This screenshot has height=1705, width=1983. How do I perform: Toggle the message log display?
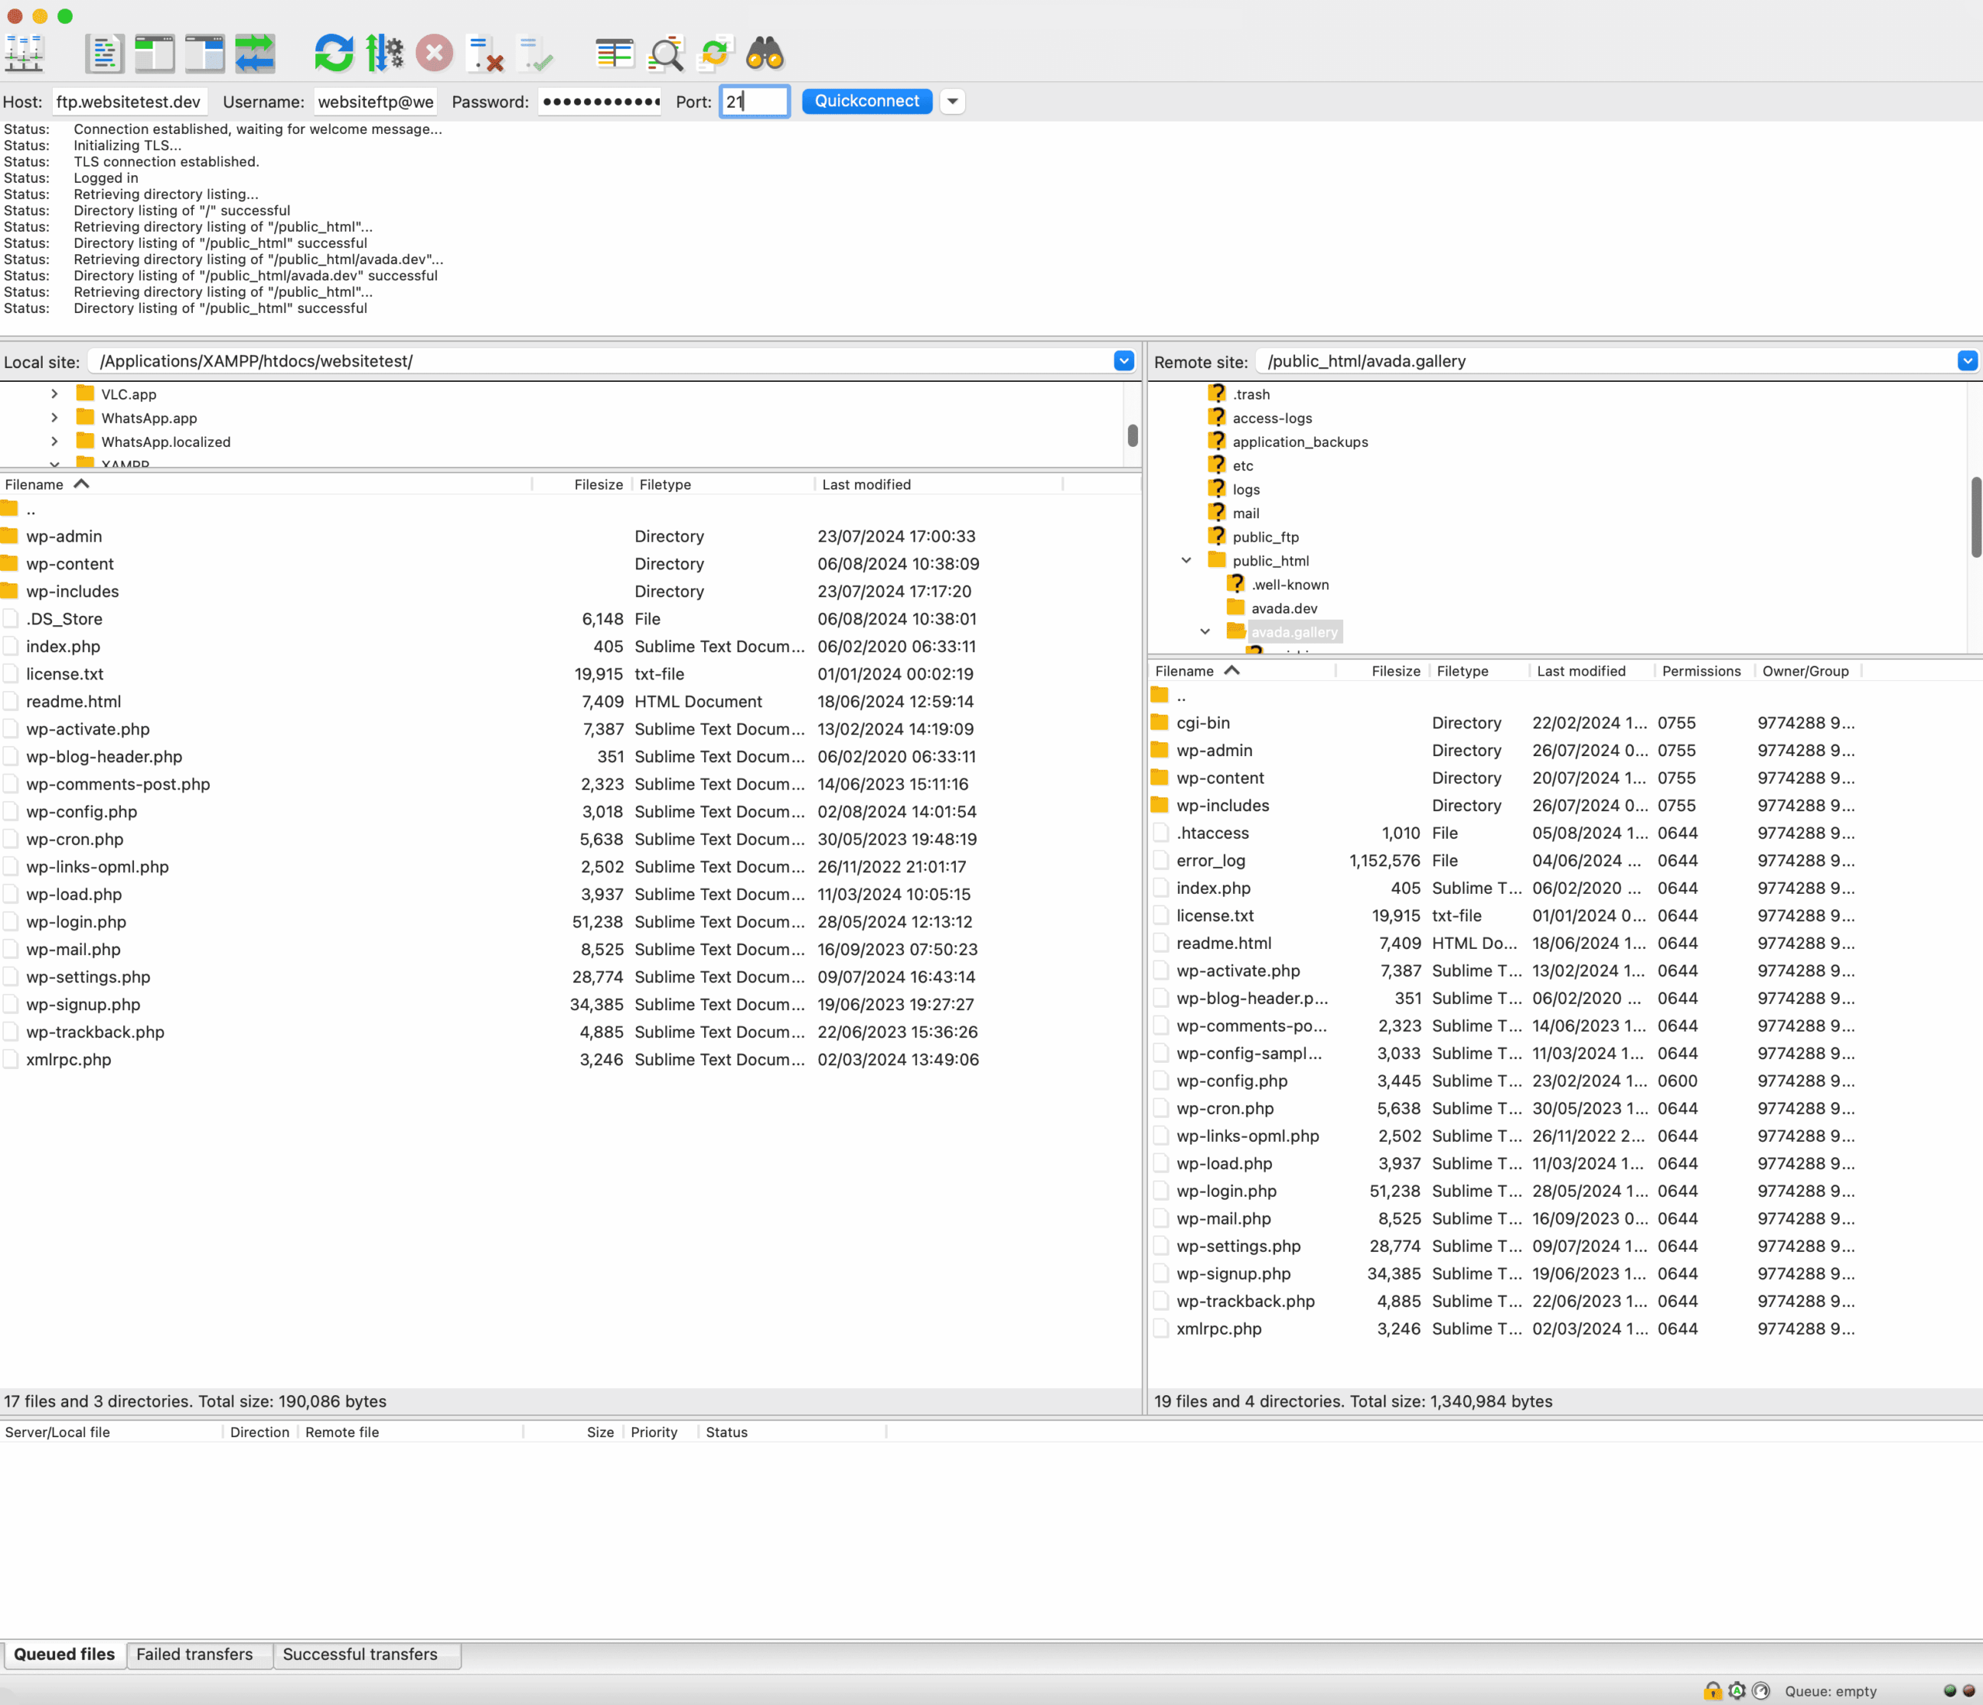tap(105, 53)
